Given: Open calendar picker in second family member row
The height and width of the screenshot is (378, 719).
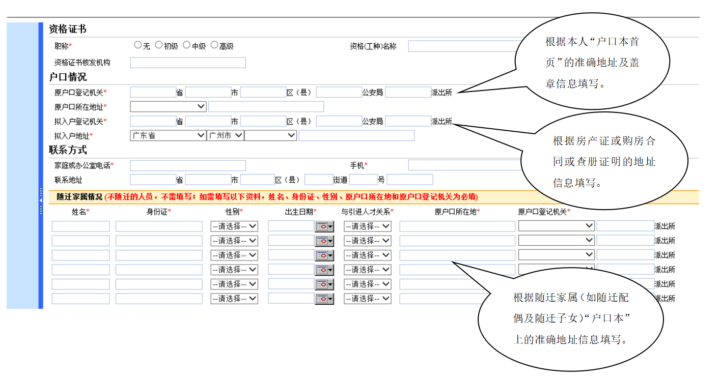Looking at the screenshot, I should pos(324,241).
